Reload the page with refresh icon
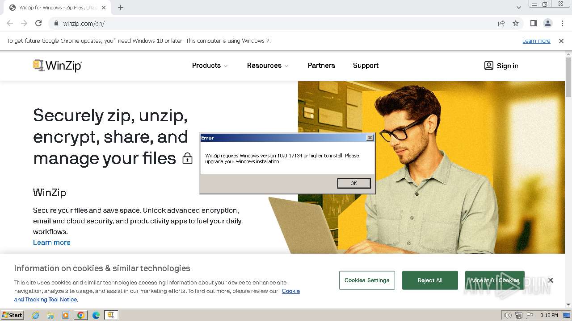Viewport: 572px width, 321px height. pyautogui.click(x=38, y=23)
